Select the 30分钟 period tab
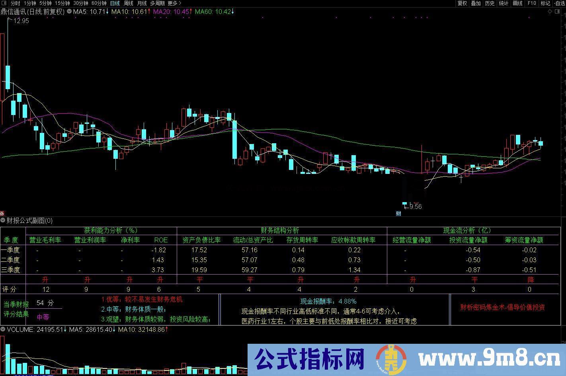The width and height of the screenshot is (566, 376). [x=81, y=3]
